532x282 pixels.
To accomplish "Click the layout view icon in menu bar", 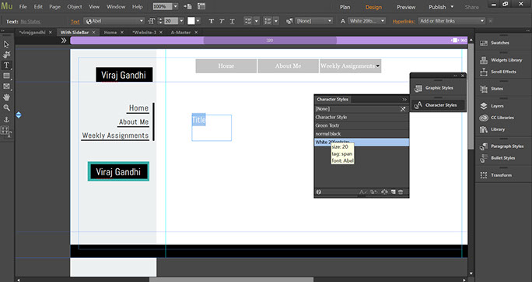I will (x=201, y=6).
